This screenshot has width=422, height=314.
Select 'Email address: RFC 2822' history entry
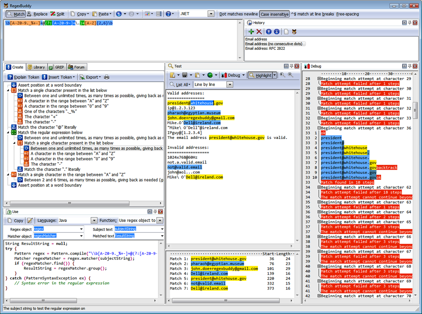265,48
